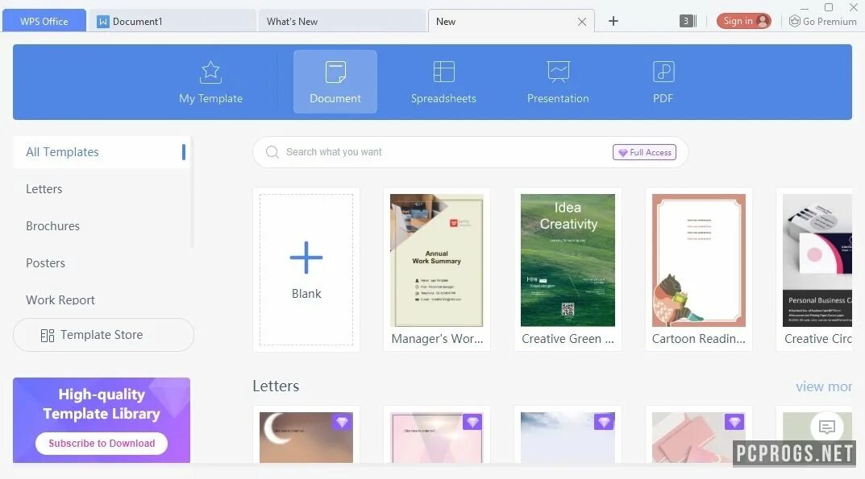Click premium diamond badge on pink-bordered letter template
The image size is (865, 479).
tap(472, 422)
